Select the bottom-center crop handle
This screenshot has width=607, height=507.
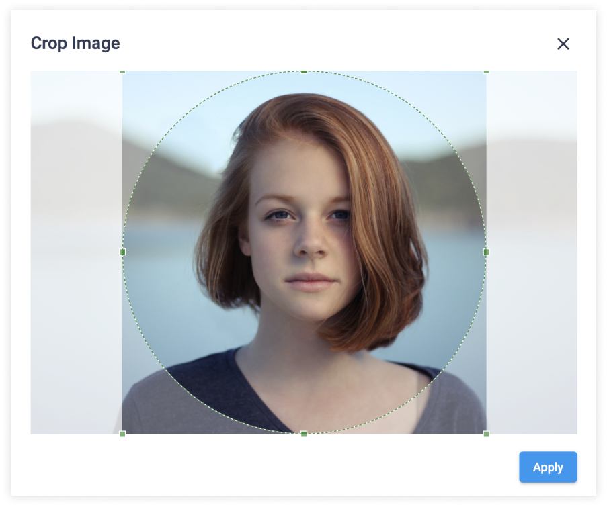tap(304, 434)
